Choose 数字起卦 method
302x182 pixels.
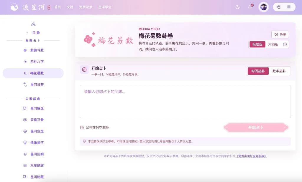point(279,71)
